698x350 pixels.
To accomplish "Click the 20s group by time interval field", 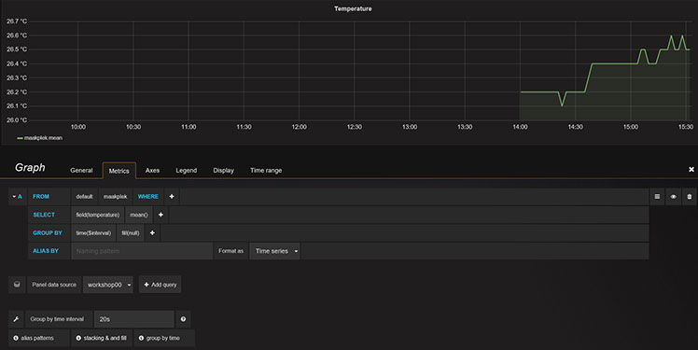I will point(134,319).
